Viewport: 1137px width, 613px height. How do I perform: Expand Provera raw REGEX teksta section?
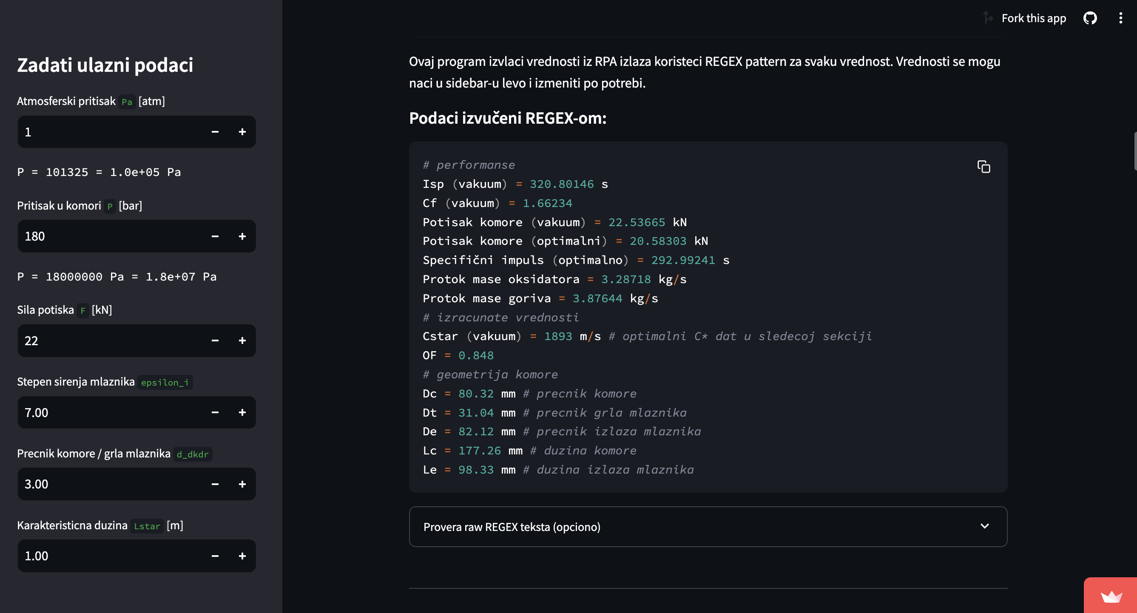pos(708,527)
